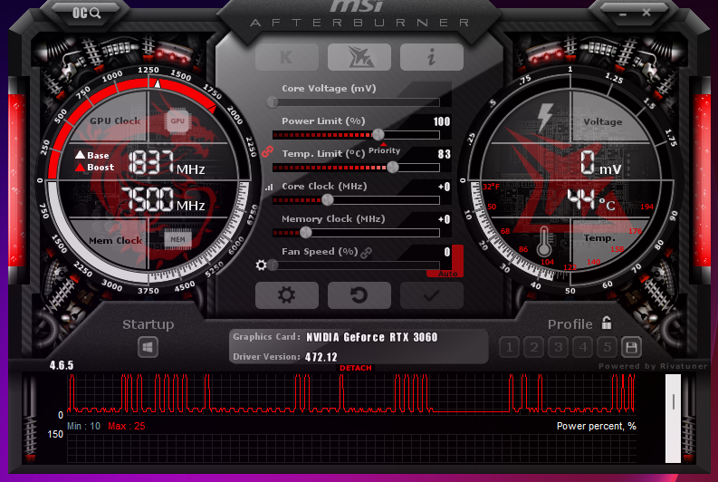The height and width of the screenshot is (482, 718).
Task: Click the Temp. Limit value 83
Action: [x=445, y=154]
